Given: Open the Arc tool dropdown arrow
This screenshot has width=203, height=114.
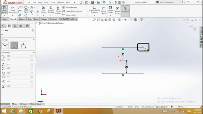Looking at the screenshot, I should [x=29, y=11].
